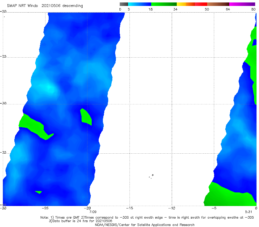This screenshot has height=227, width=259.
Task: Click the color bar label '80'
Action: coord(253,9)
